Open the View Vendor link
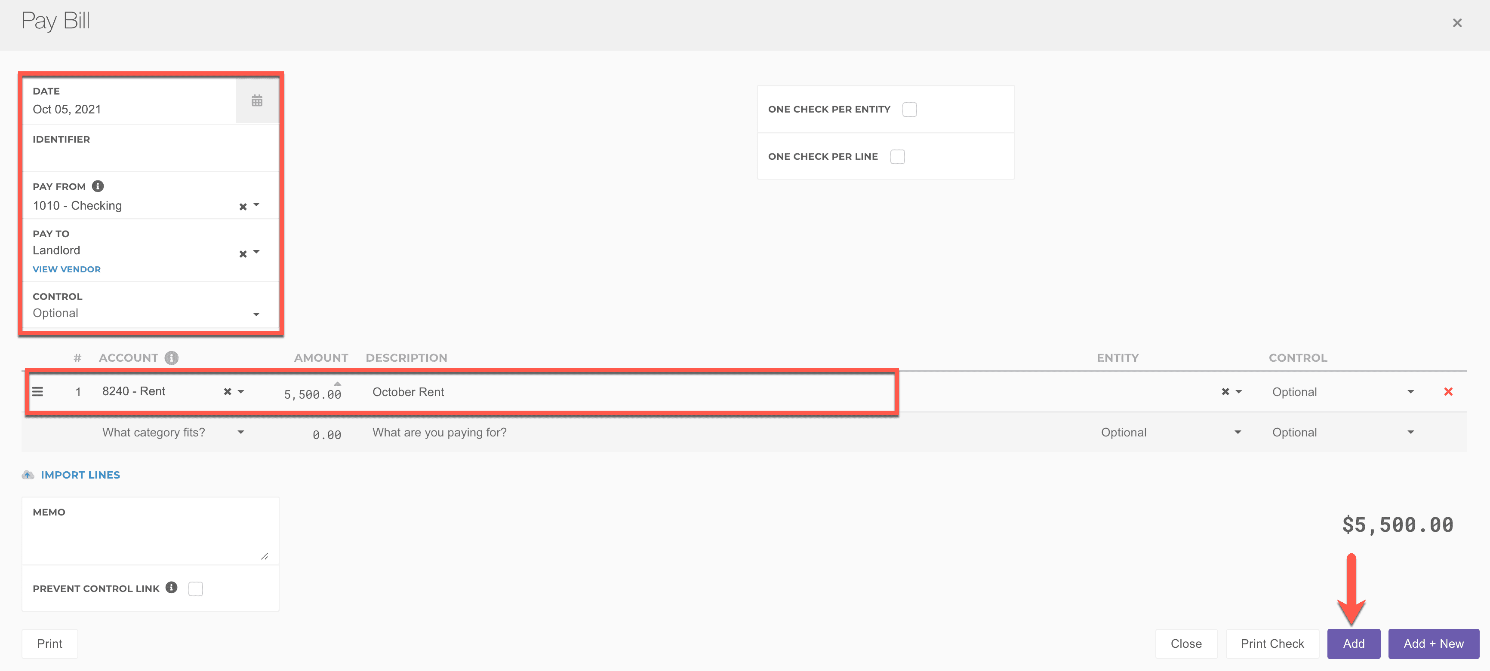Screen dimensions: 1490x671 pos(67,269)
